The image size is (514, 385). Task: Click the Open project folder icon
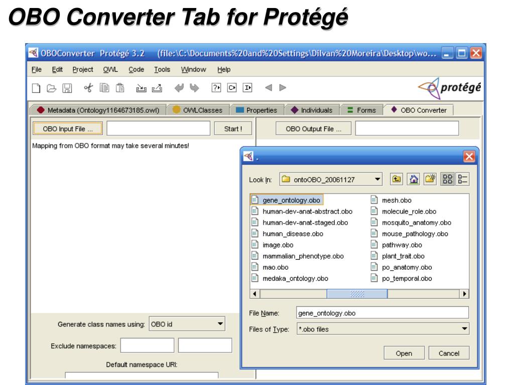[52, 88]
